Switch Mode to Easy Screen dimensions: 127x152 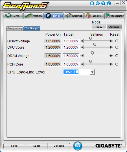[99, 27]
